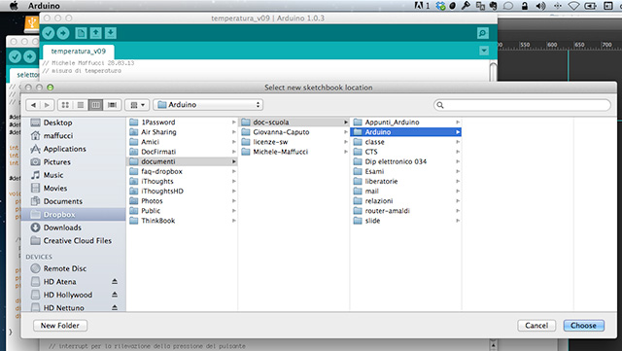The width and height of the screenshot is (622, 351).
Task: Expand the Michele-Maffucci folder arrow
Action: pyautogui.click(x=346, y=152)
